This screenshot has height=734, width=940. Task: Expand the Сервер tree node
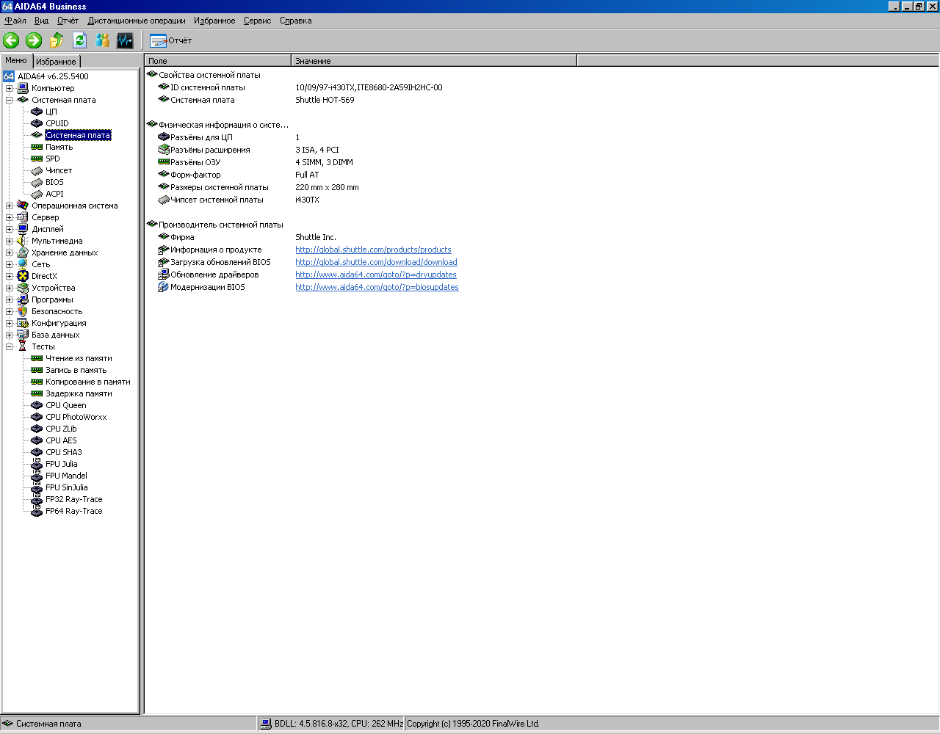[x=9, y=217]
